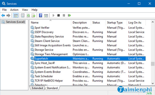Click Running status in Superfetch row
Image resolution: width=155 pixels, height=95 pixels.
[x=98, y=59]
